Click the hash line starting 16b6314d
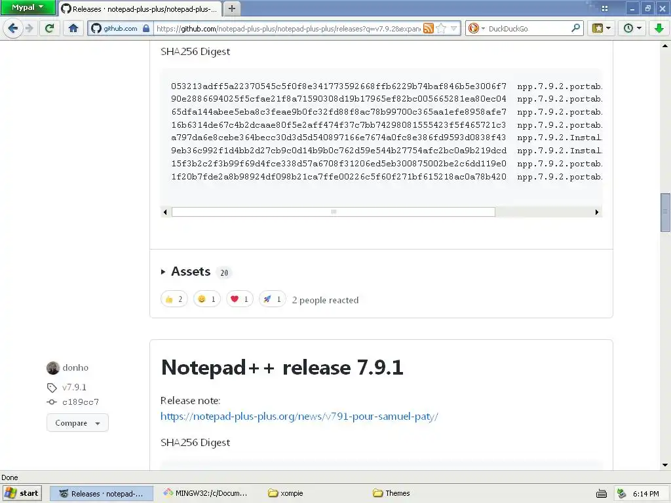This screenshot has width=671, height=503. 339,125
